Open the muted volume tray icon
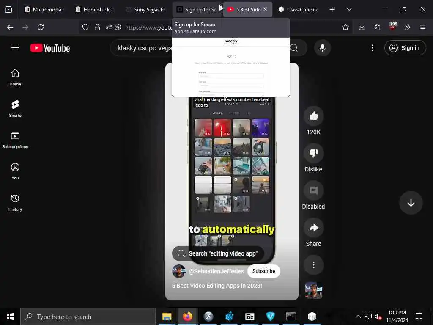Image resolution: width=433 pixels, height=325 pixels. pyautogui.click(x=378, y=317)
